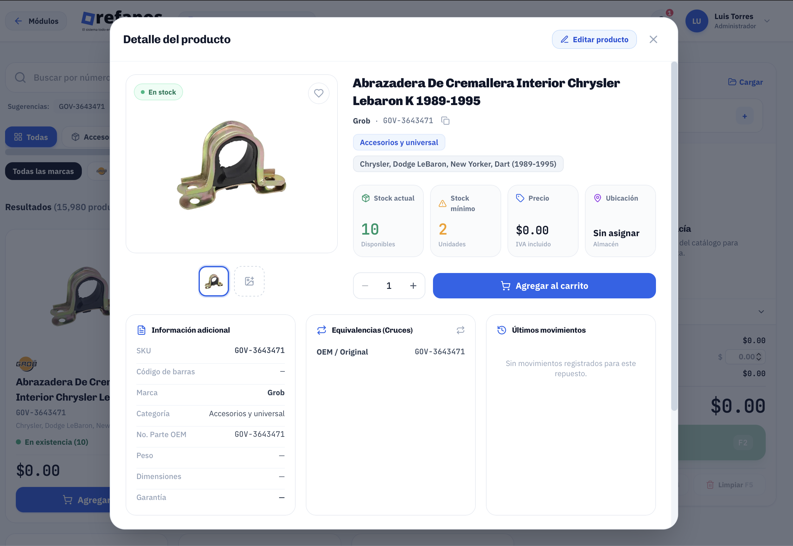Mark product as favorite with heart icon

[318, 93]
